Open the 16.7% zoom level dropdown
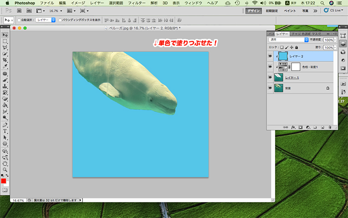This screenshot has width=348, height=218. (55, 10)
